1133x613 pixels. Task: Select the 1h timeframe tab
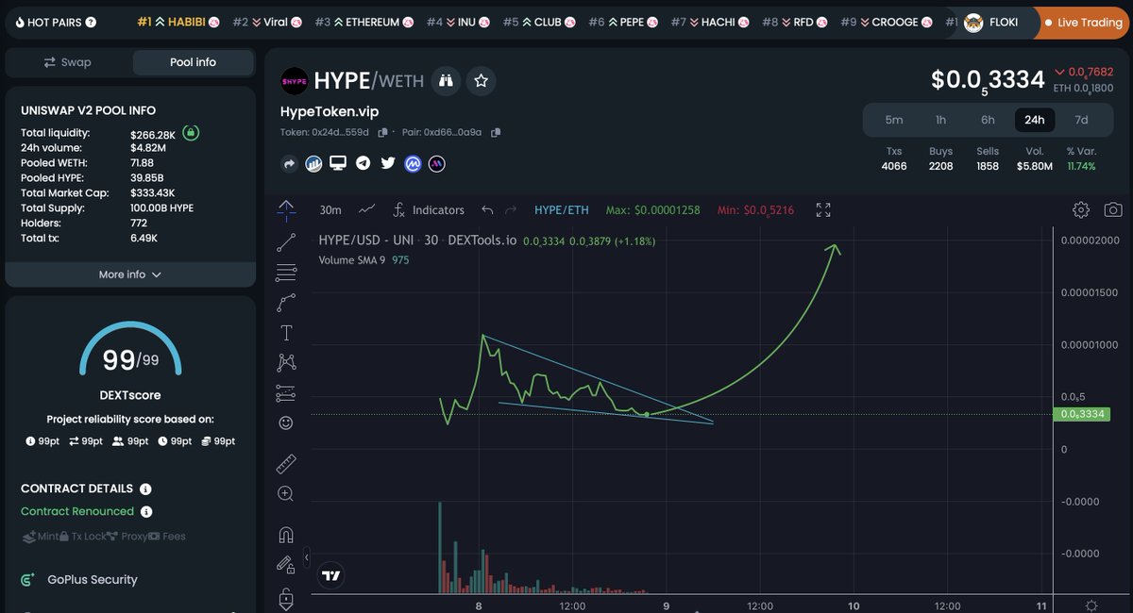[x=940, y=120]
